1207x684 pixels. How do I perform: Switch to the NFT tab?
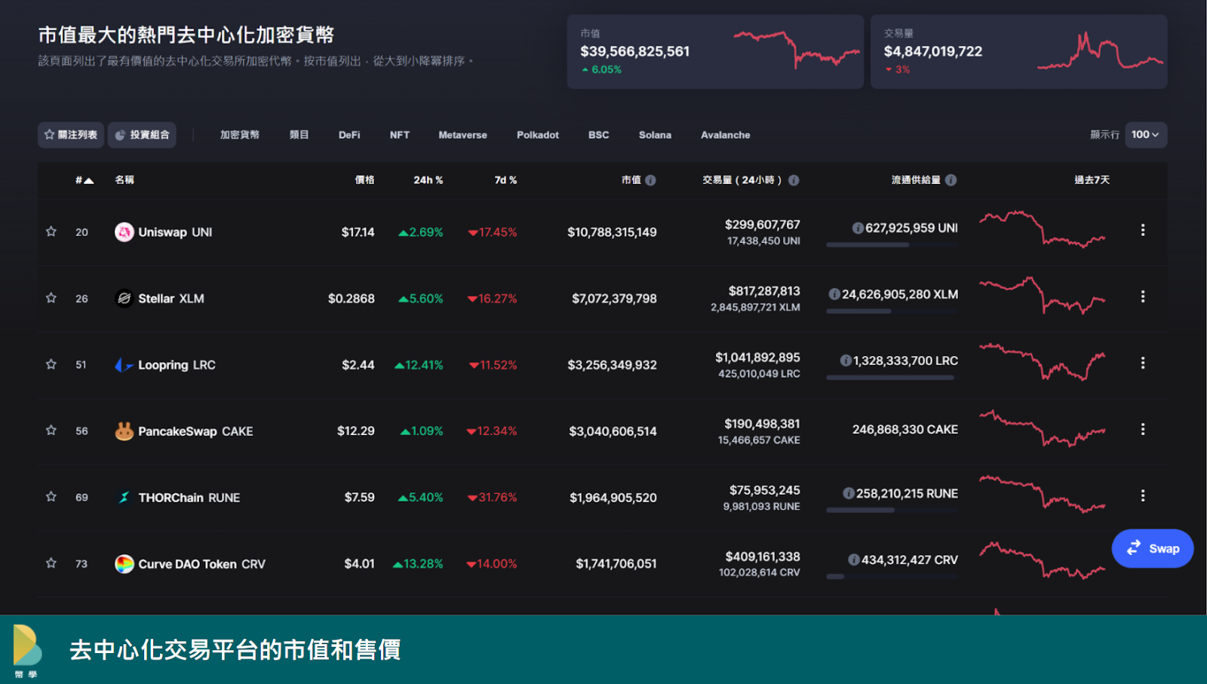pos(400,135)
